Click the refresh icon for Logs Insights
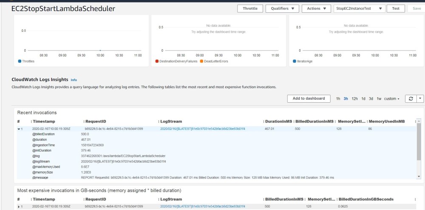Image resolution: width=425 pixels, height=210 pixels. (x=411, y=98)
